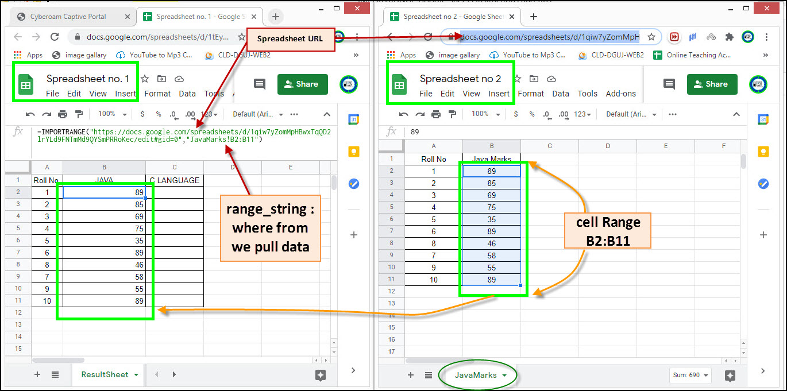Image resolution: width=787 pixels, height=391 pixels.
Task: Apply percent format in Spreadsheet no 2
Action: tap(532, 114)
